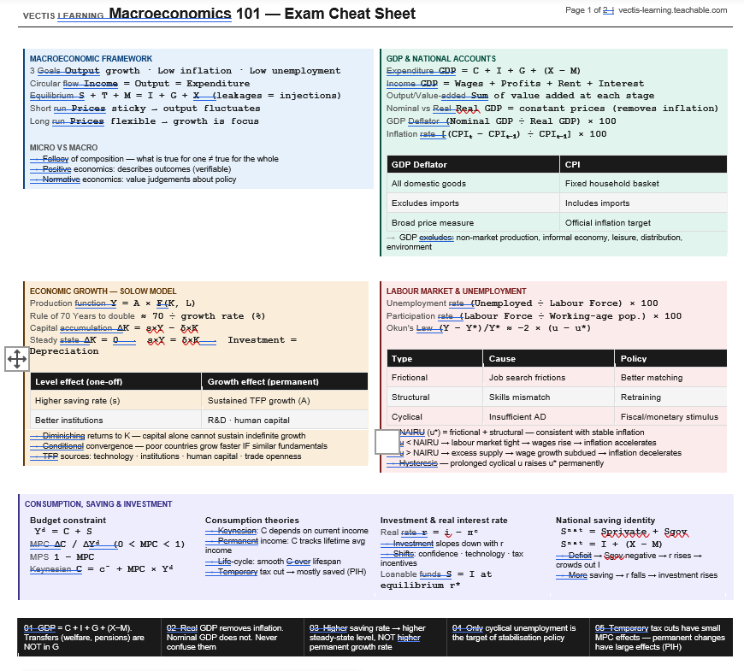This screenshot has width=744, height=671.
Task: Click the 'Hysteresis' bullet line
Action: pos(495,463)
